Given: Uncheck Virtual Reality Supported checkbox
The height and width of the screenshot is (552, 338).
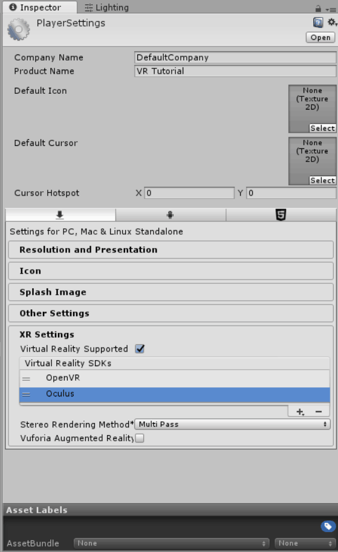Looking at the screenshot, I should point(140,349).
